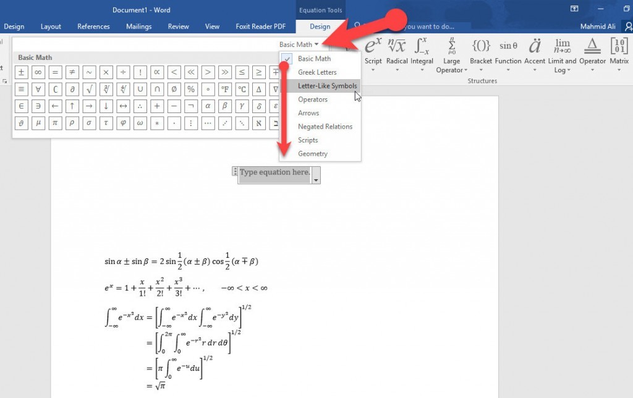Image resolution: width=633 pixels, height=398 pixels.
Task: Insert the beta symbol
Action: (x=225, y=106)
